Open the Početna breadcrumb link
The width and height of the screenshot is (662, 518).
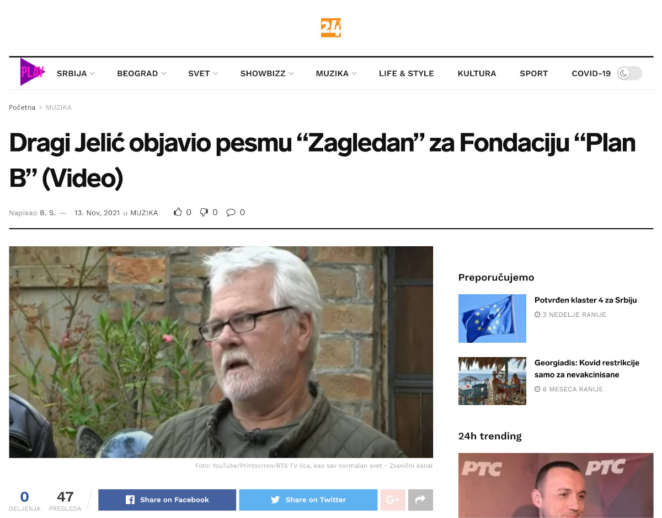(22, 107)
